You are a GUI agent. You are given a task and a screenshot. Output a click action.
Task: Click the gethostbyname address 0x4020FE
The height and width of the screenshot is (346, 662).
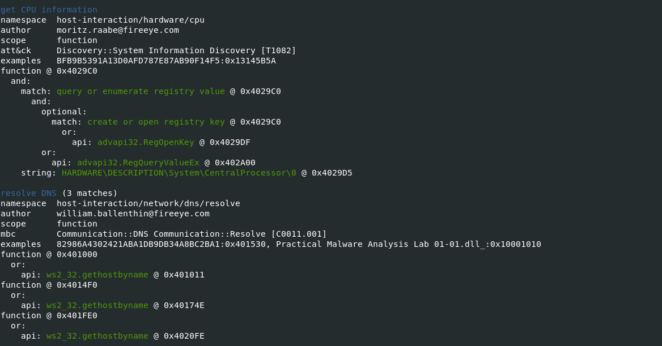(184, 336)
